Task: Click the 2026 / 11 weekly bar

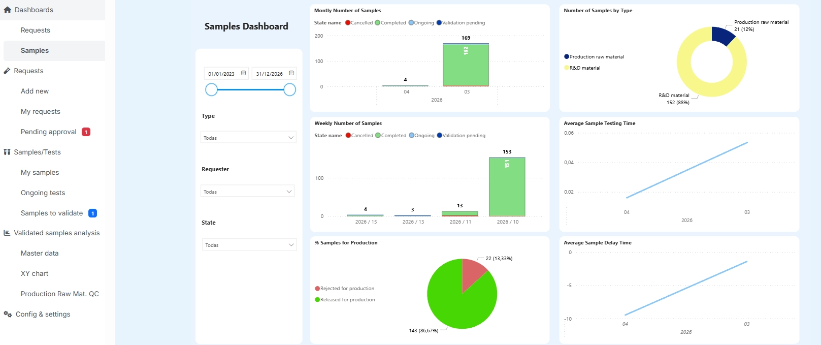Action: coord(460,214)
